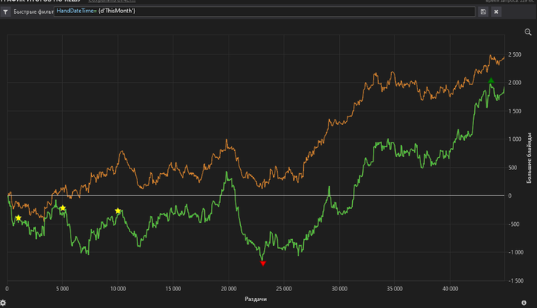Clear the filter using the X button
This screenshot has height=308, width=537.
point(496,12)
